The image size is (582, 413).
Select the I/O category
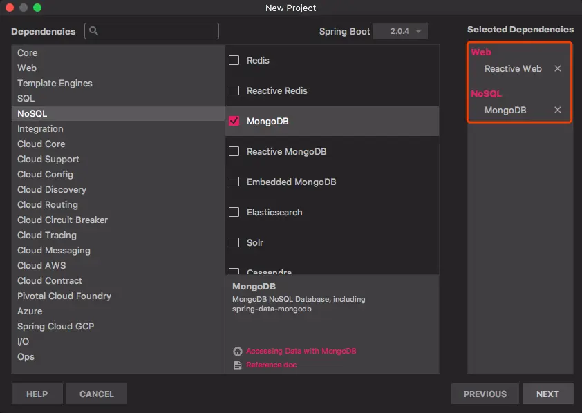tap(118, 341)
